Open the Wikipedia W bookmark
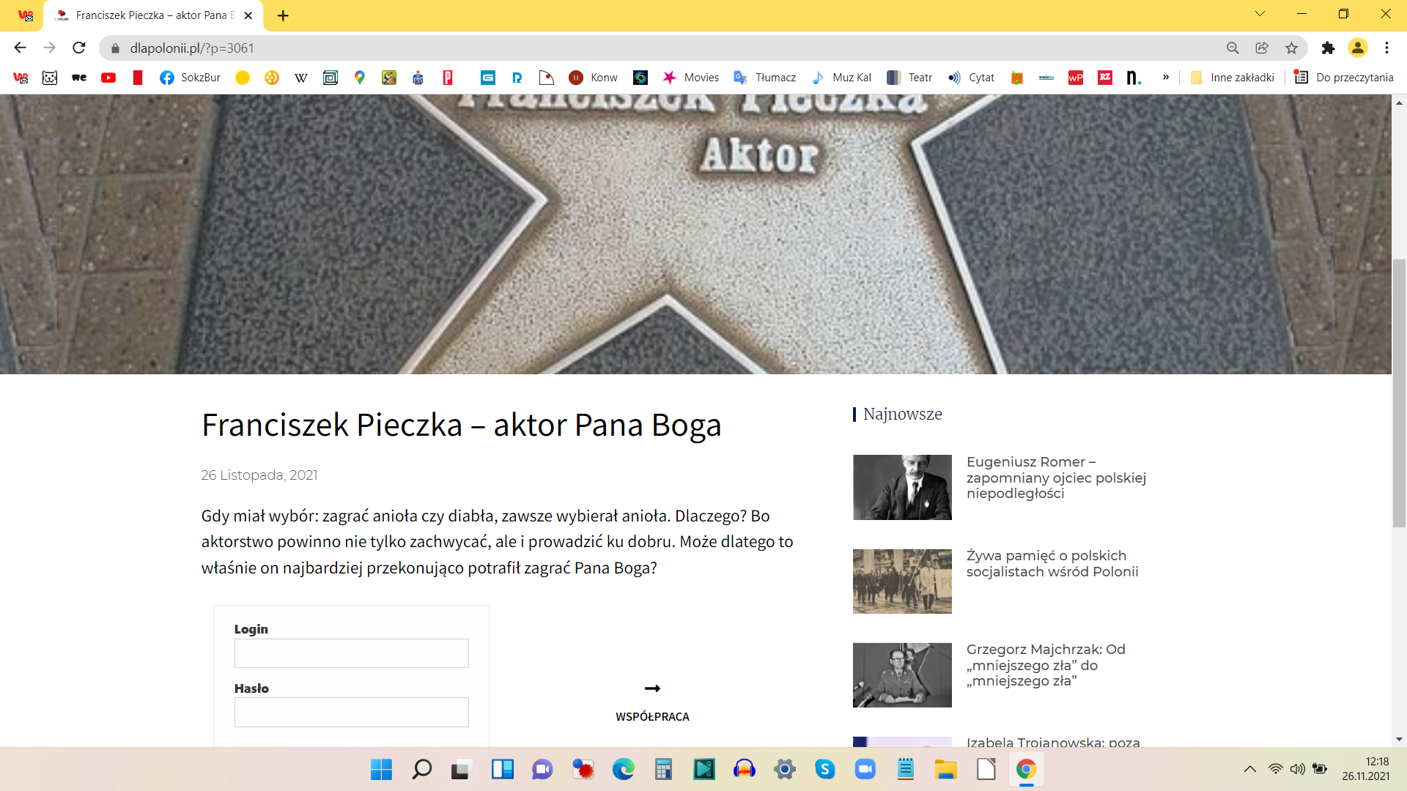Viewport: 1407px width, 791px height. point(300,78)
